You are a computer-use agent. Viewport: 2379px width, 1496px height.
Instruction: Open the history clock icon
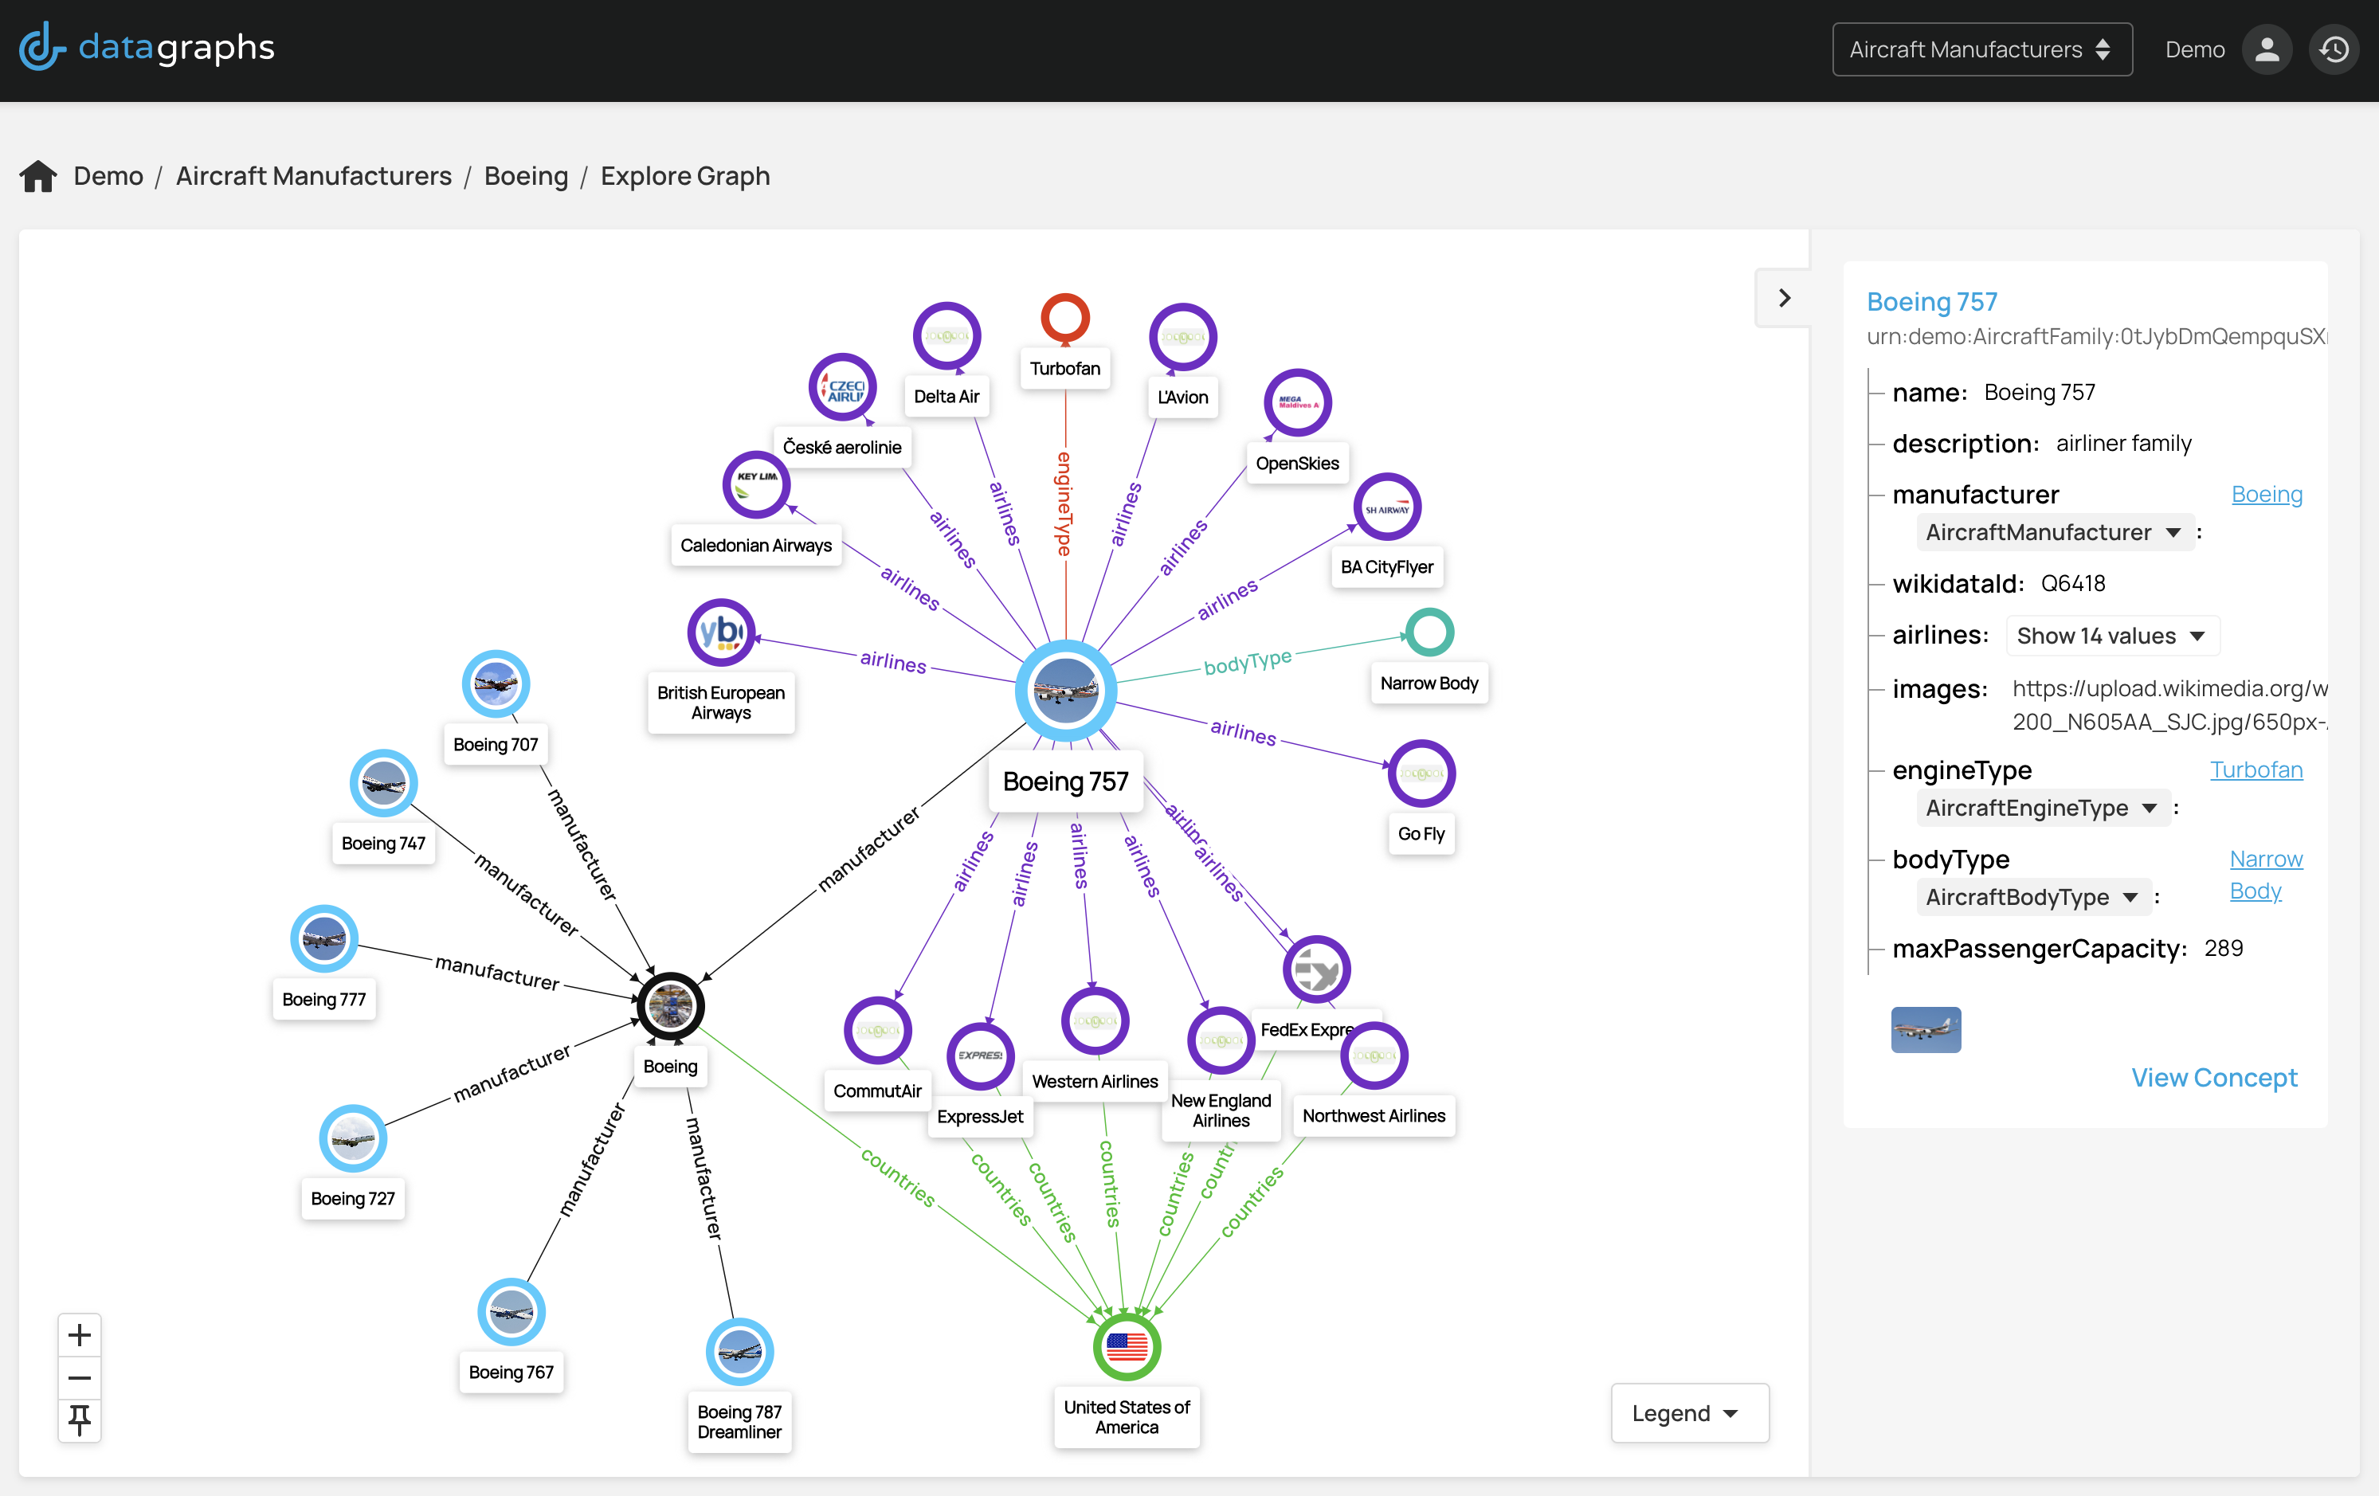[x=2334, y=49]
